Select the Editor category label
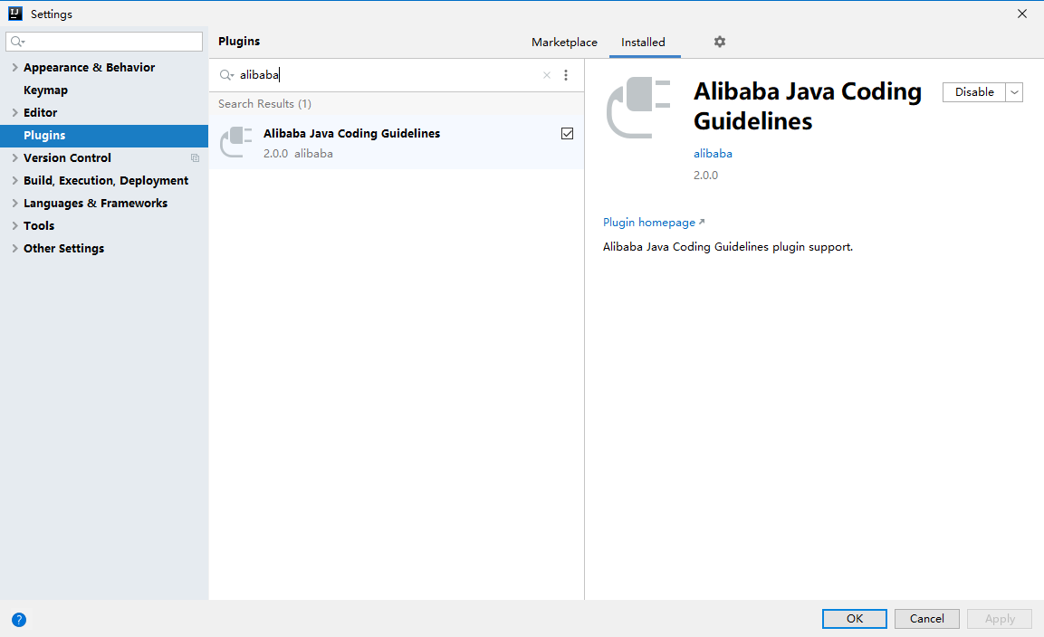 pyautogui.click(x=40, y=112)
